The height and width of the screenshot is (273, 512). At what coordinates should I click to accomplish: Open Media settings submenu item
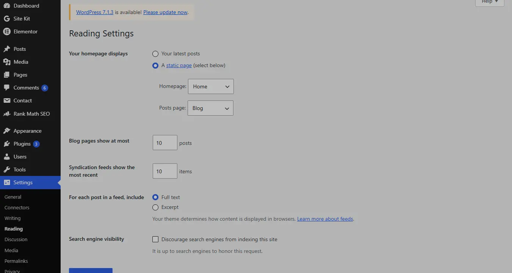11,250
